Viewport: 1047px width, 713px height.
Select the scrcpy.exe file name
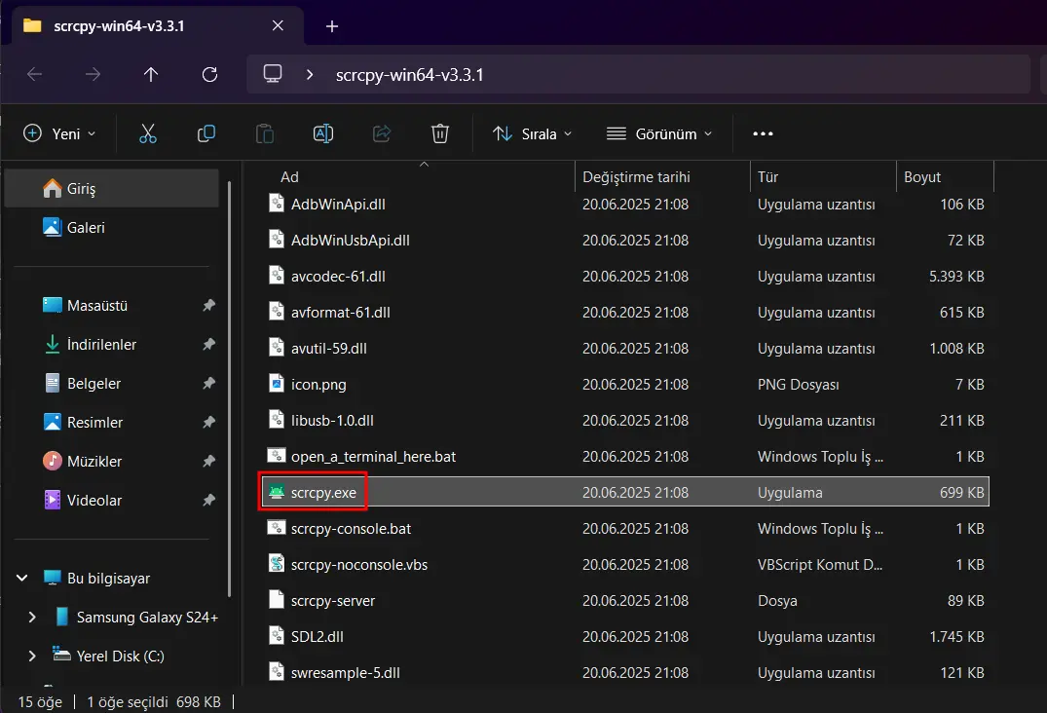323,493
